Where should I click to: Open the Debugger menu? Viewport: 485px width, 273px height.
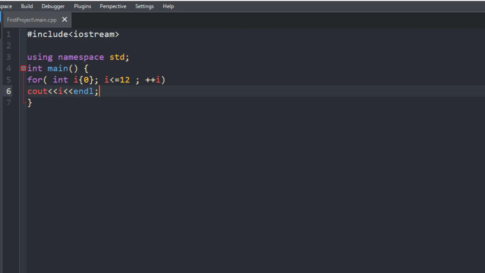[x=53, y=6]
